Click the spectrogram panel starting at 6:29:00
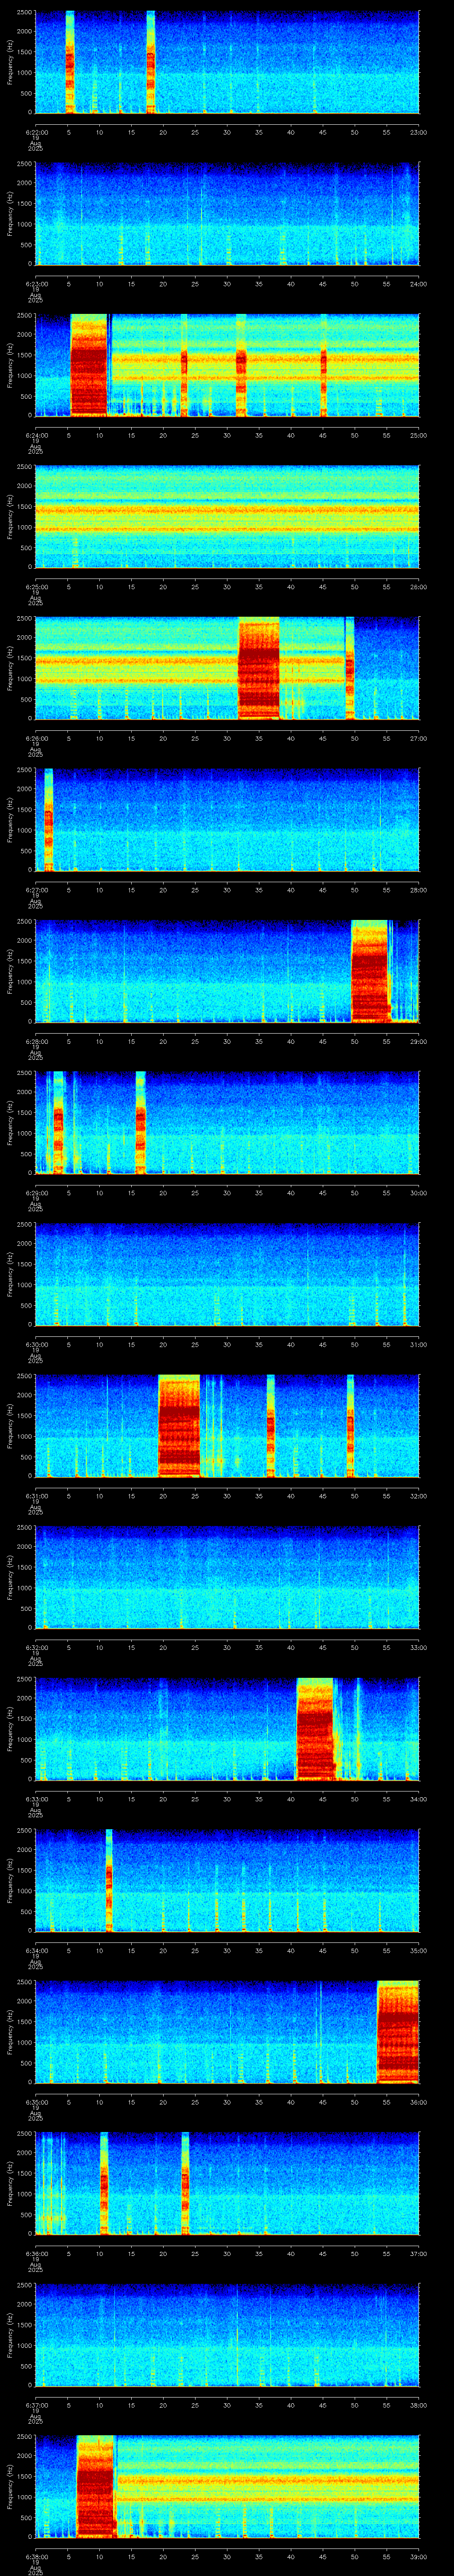The image size is (454, 2576). coord(227,1123)
